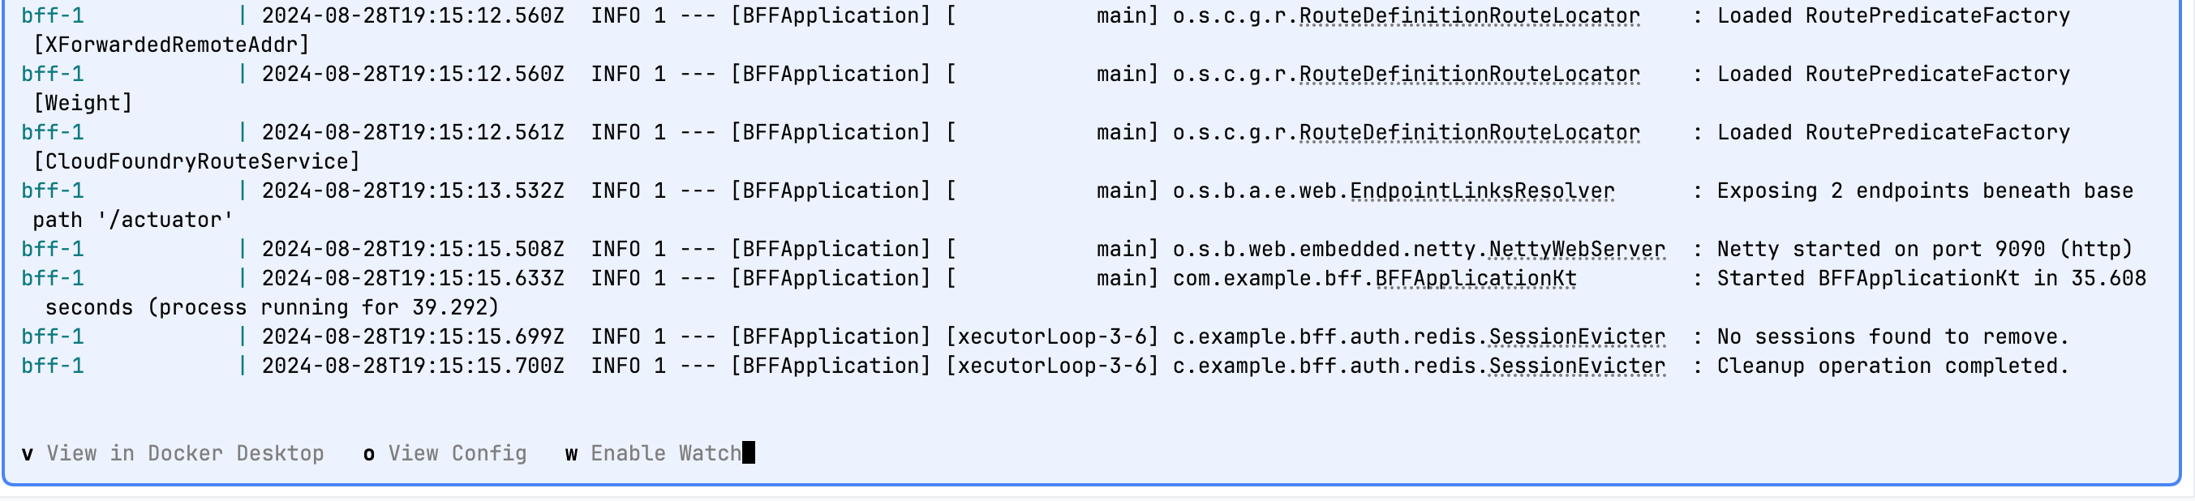The width and height of the screenshot is (2195, 501).
Task: Click the timestamp 2024-08-28T19:15:13.532Z
Action: [412, 191]
